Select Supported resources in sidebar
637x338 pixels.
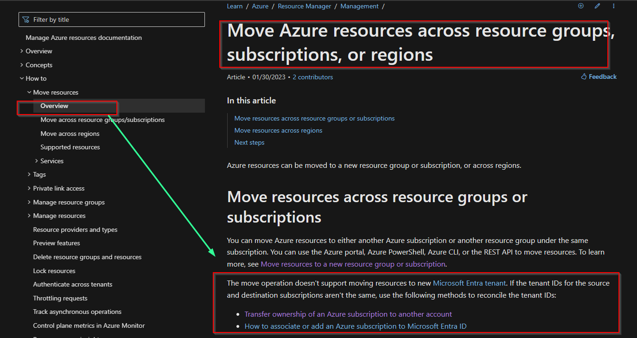pyautogui.click(x=70, y=147)
